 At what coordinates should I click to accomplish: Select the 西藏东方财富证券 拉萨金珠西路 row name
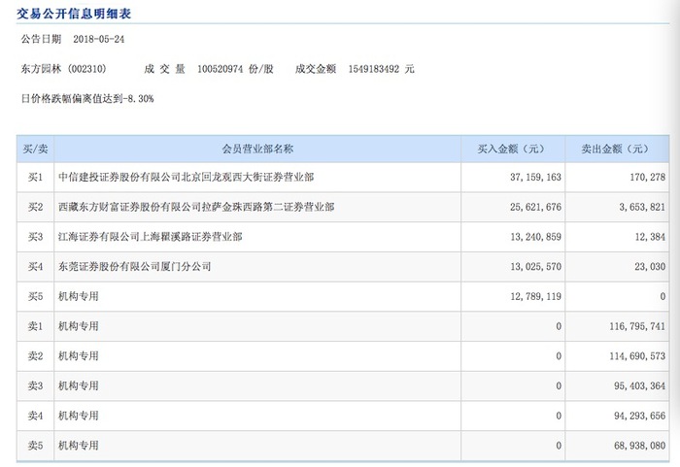point(196,207)
